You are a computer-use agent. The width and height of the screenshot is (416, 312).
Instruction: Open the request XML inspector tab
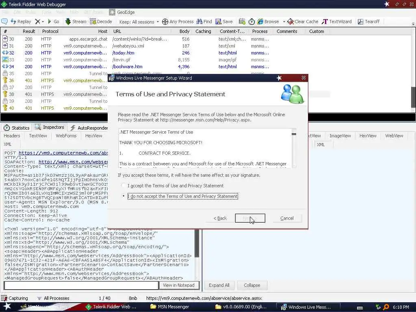(x=8, y=144)
